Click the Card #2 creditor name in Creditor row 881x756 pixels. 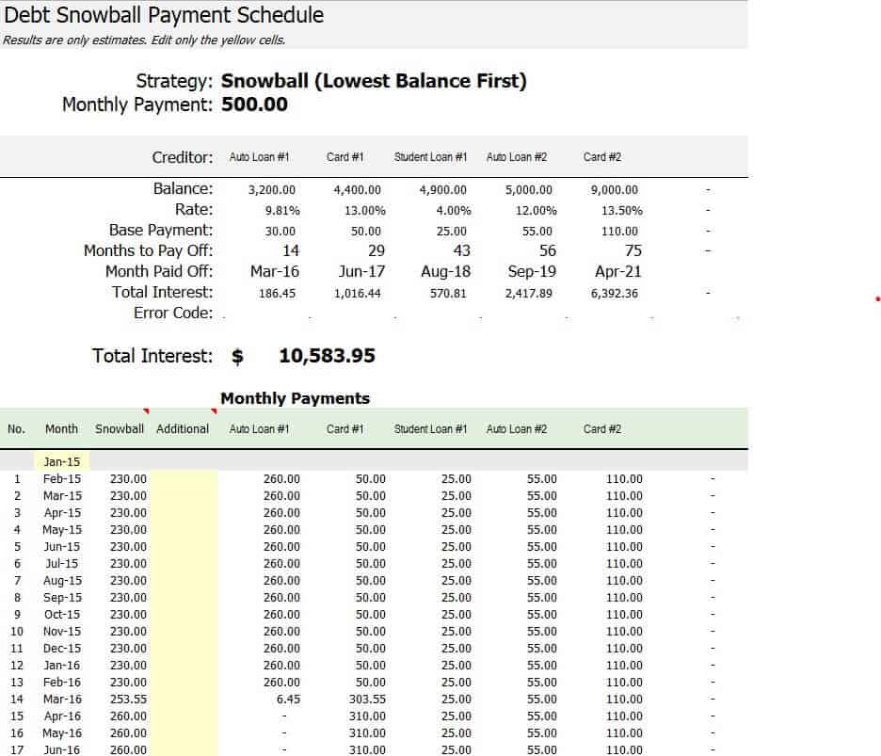point(601,157)
